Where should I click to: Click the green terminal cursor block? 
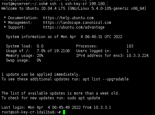tap(64, 112)
